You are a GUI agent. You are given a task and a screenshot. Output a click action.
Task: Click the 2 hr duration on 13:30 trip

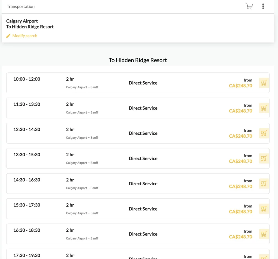[70, 155]
